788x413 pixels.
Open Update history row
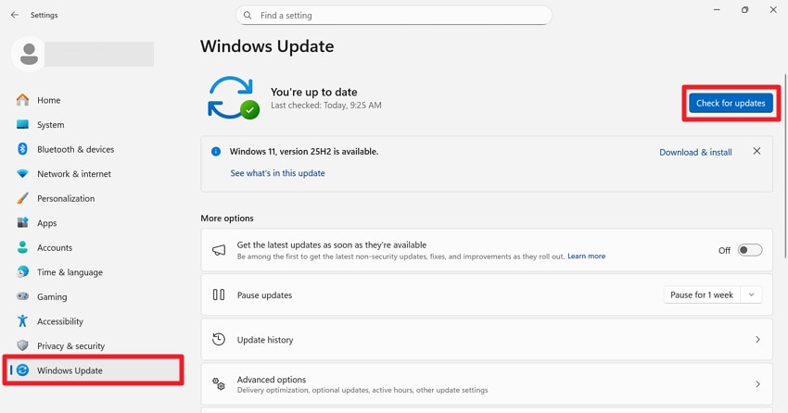[487, 339]
